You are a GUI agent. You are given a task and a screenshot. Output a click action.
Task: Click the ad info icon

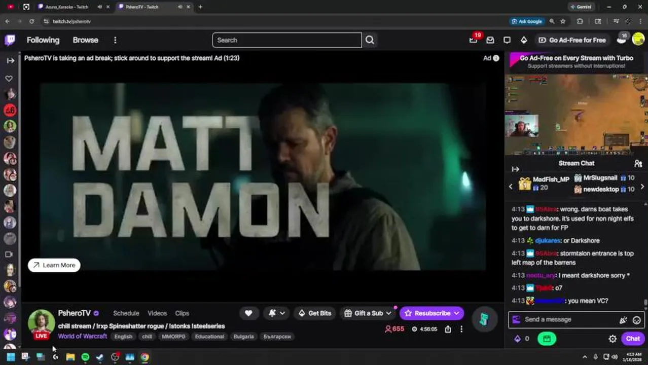point(496,58)
